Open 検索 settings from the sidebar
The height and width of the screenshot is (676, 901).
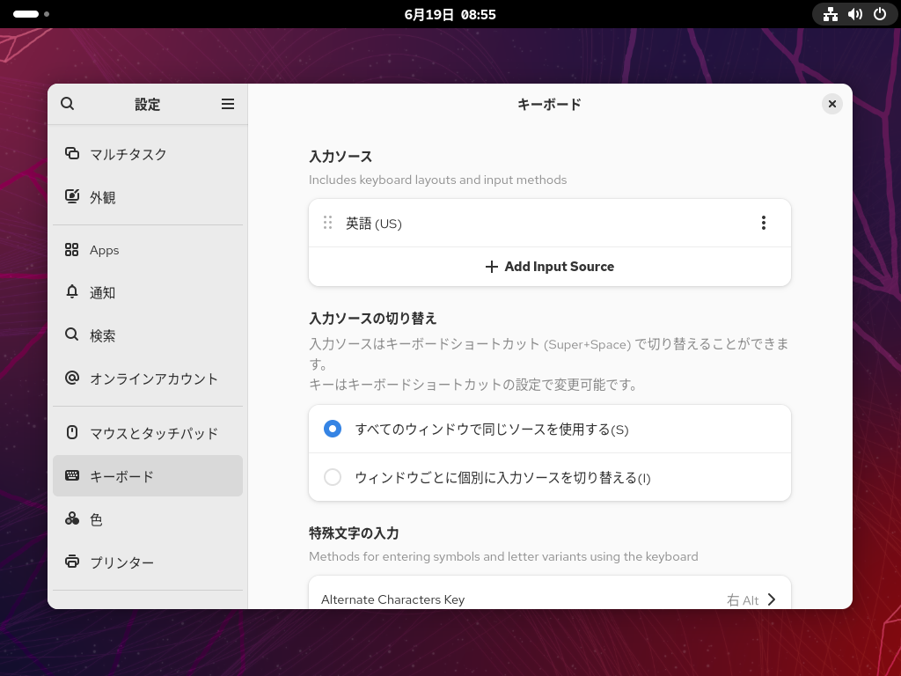[72, 335]
